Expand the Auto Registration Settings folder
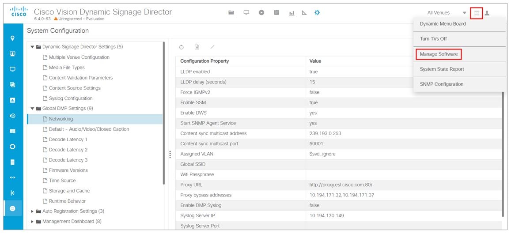Screen dimensions: 511x234 32,211
